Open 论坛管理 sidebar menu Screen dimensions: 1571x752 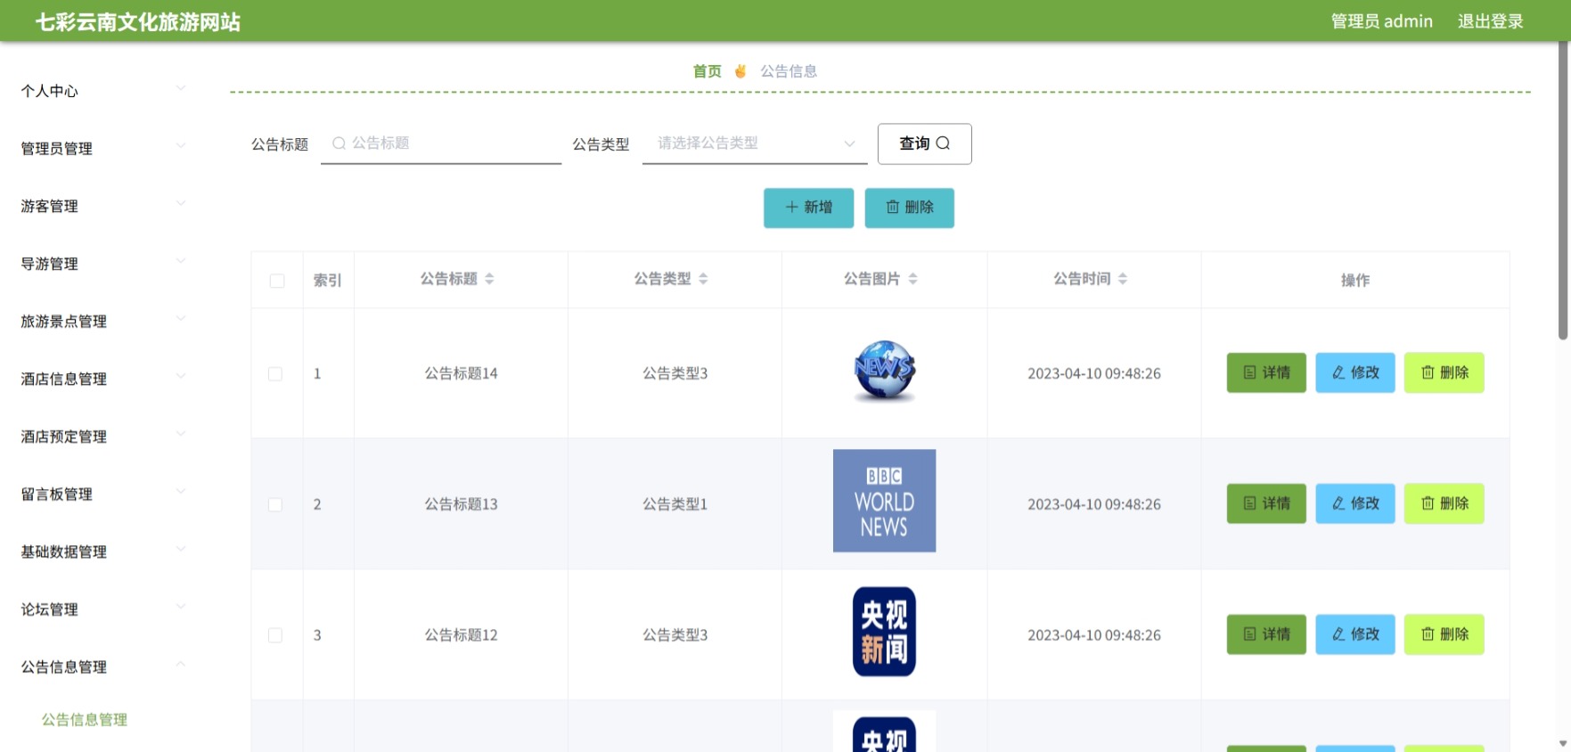tap(104, 610)
